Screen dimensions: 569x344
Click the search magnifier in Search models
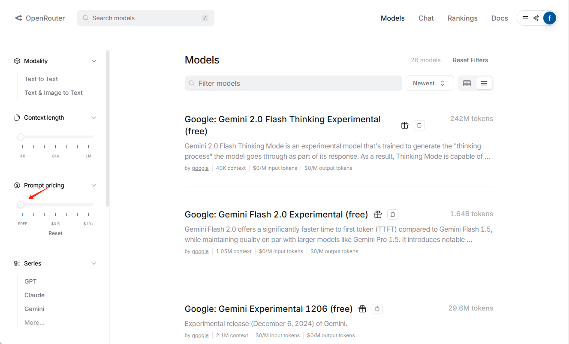pyautogui.click(x=86, y=18)
